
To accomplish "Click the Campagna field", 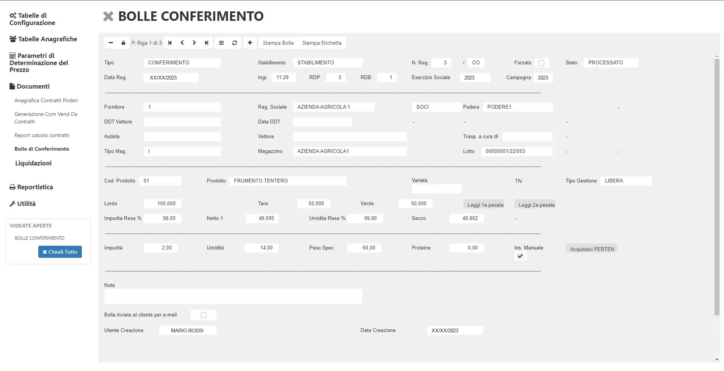I will coord(544,78).
